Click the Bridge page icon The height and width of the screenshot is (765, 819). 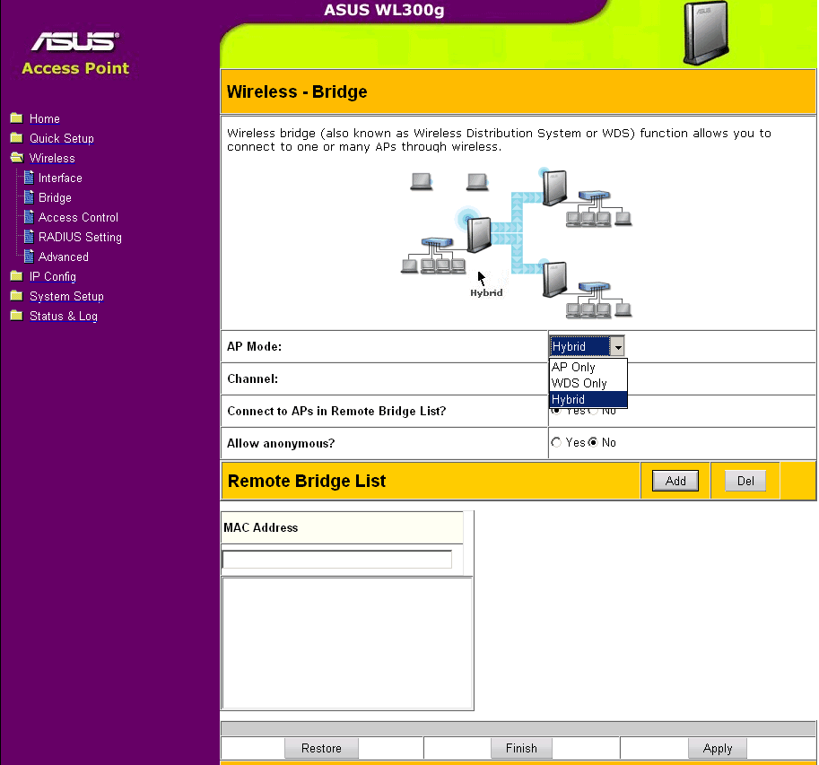pyautogui.click(x=30, y=197)
